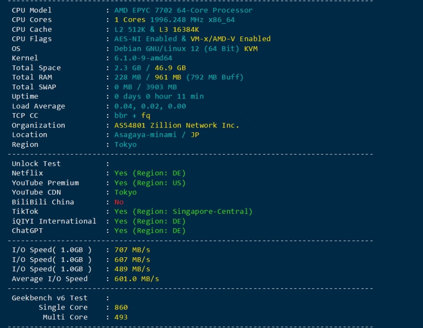The height and width of the screenshot is (328, 423).
Task: Click the VM-x/AMD-V Enabled text
Action: pyautogui.click(x=231, y=39)
